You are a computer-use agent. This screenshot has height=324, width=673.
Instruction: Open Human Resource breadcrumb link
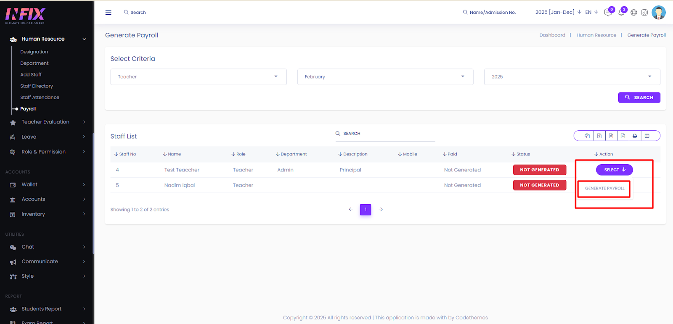point(596,35)
